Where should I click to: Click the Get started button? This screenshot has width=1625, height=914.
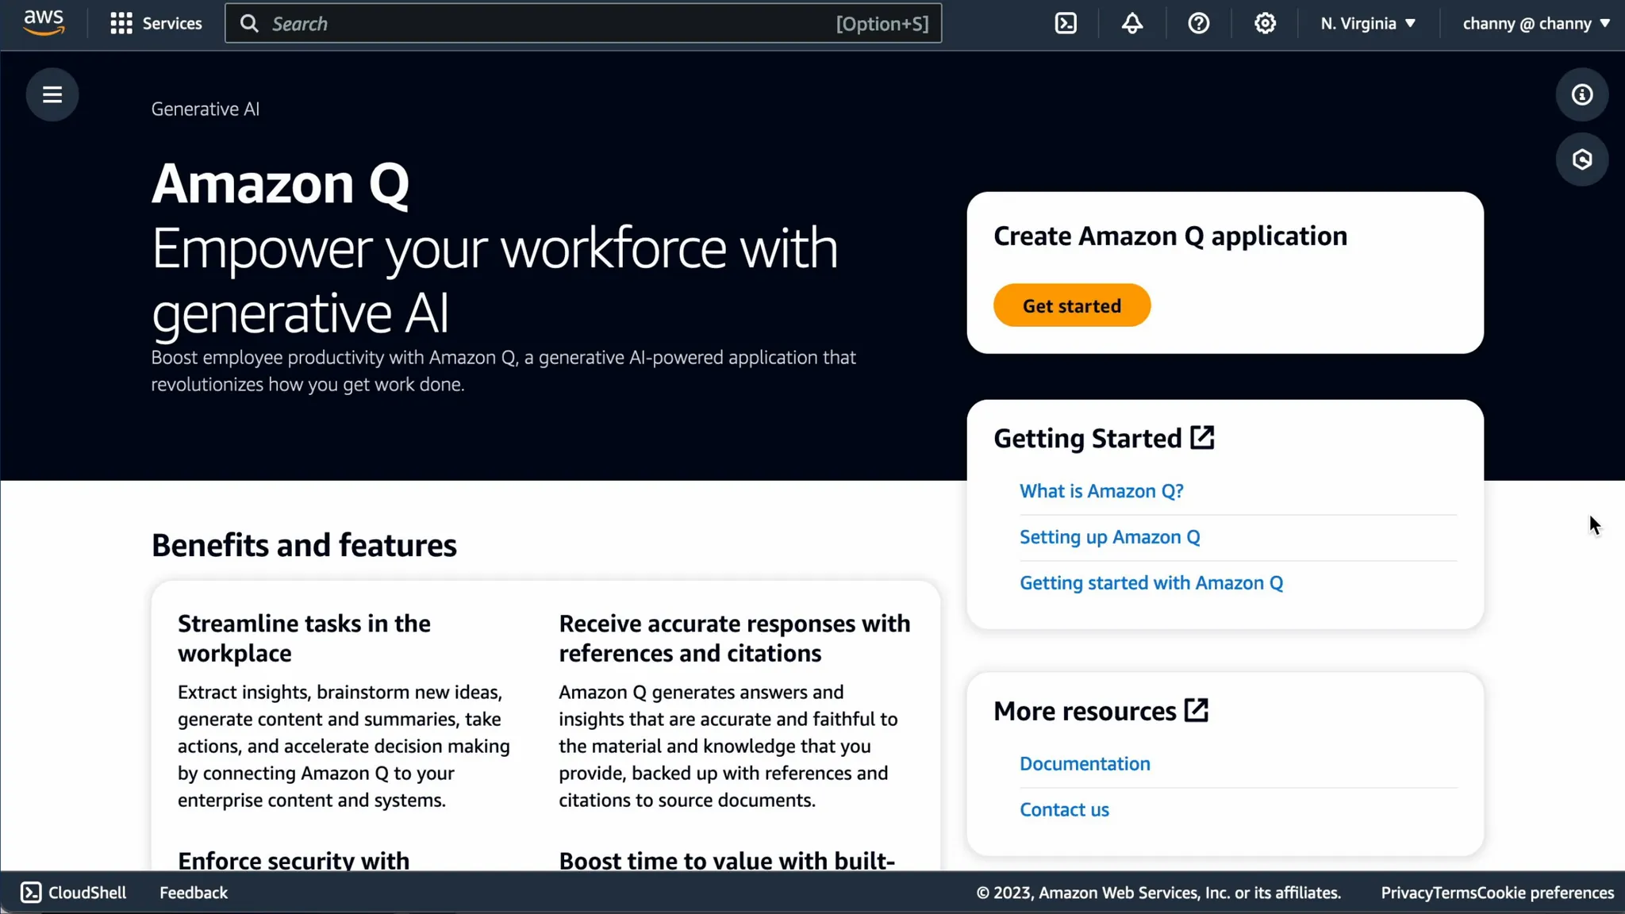click(x=1071, y=305)
